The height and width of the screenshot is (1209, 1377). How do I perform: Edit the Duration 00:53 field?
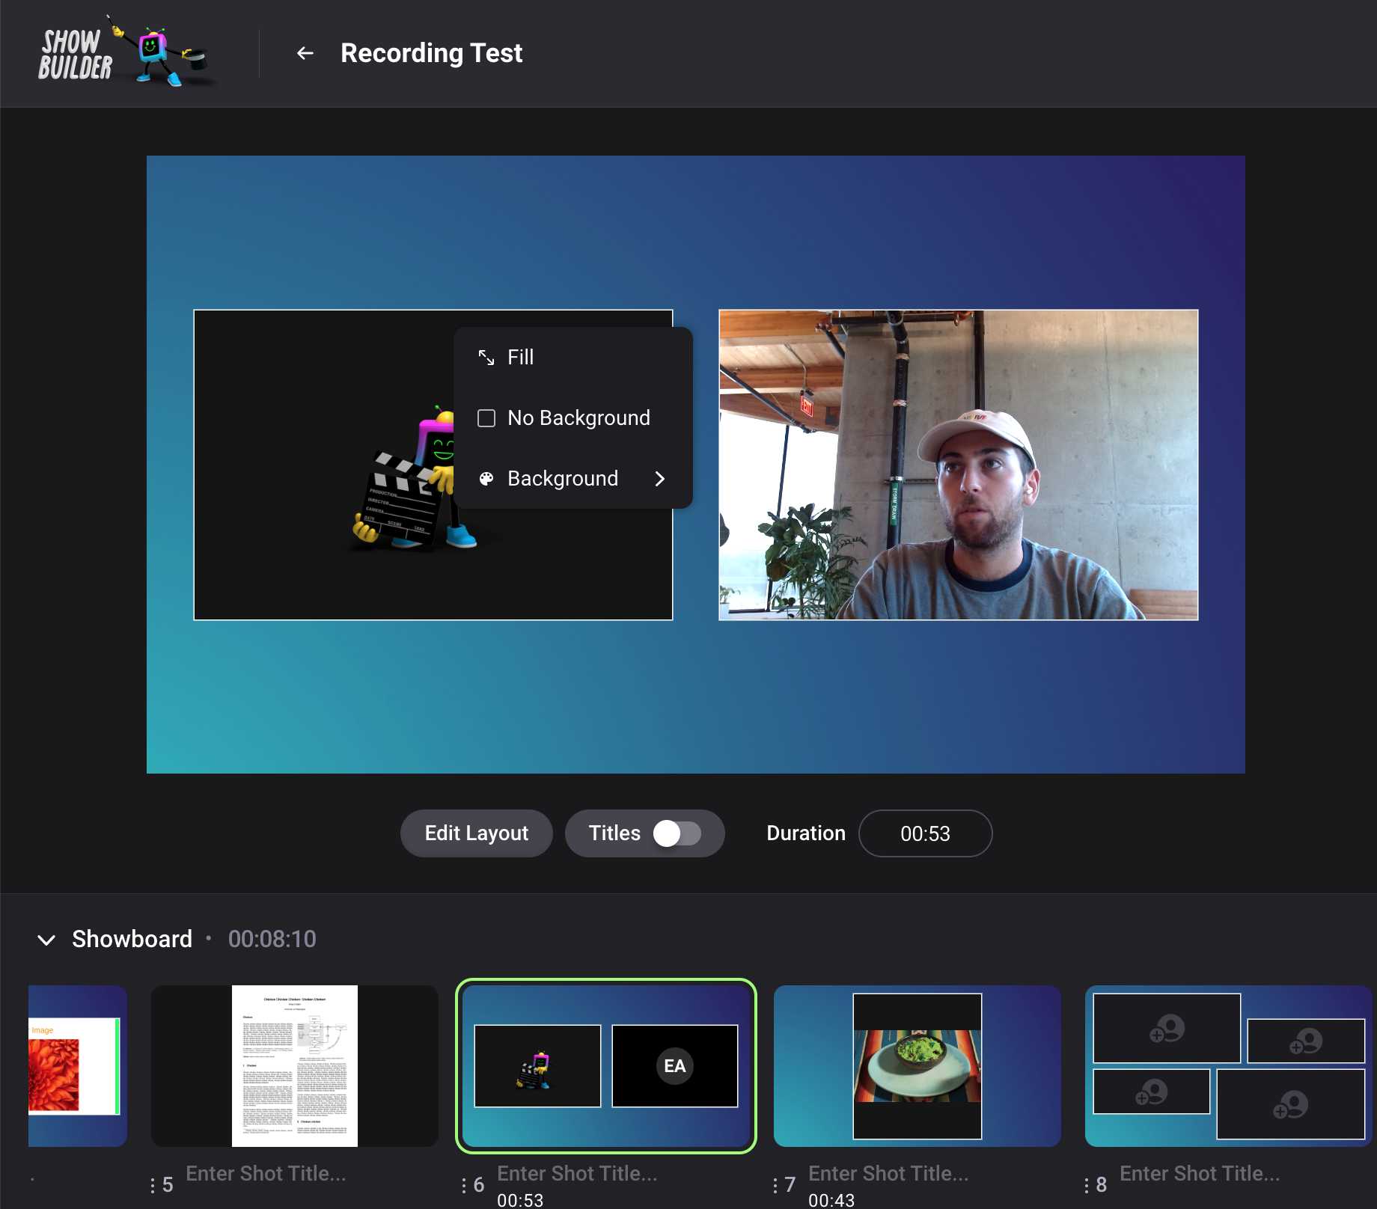coord(926,833)
